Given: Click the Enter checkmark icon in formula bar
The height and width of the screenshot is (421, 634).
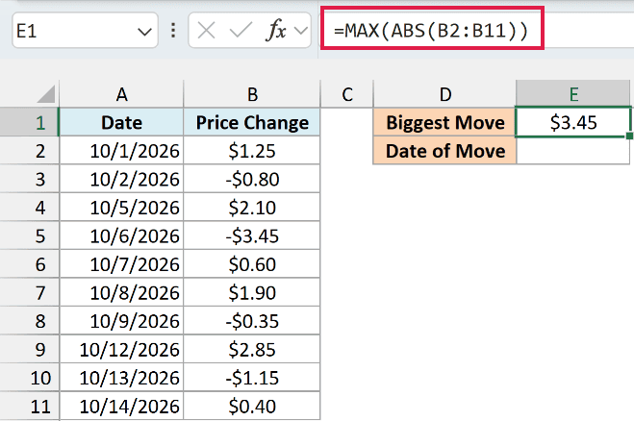Looking at the screenshot, I should point(241,31).
